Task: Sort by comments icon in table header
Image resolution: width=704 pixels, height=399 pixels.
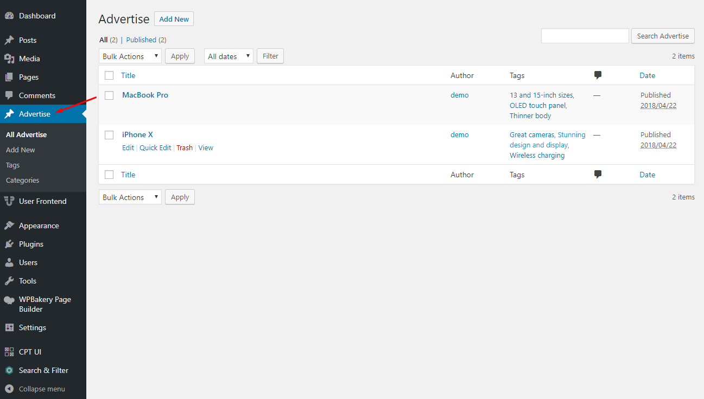Action: tap(598, 75)
